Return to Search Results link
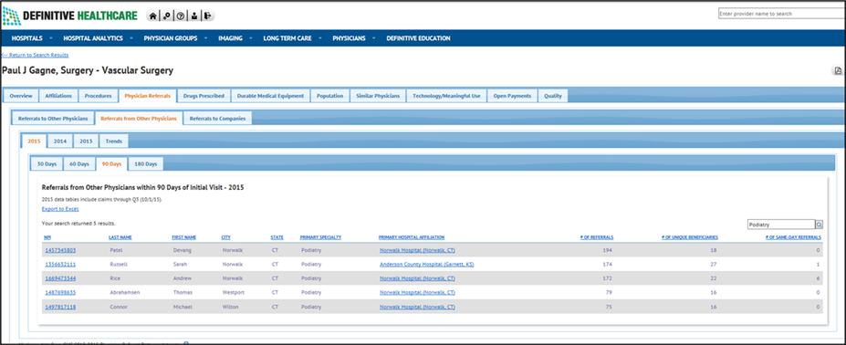Screen dimensions: 846x345 click(x=35, y=55)
